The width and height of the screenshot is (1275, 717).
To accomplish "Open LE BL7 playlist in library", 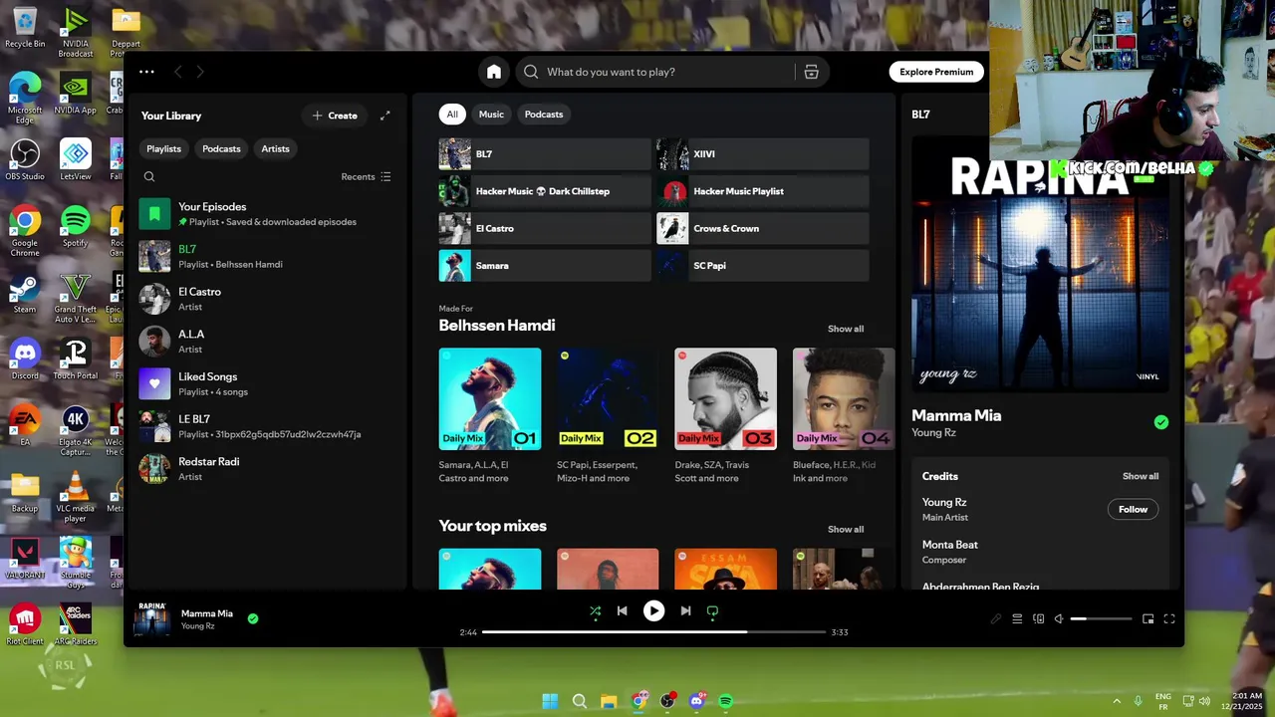I will click(x=268, y=426).
